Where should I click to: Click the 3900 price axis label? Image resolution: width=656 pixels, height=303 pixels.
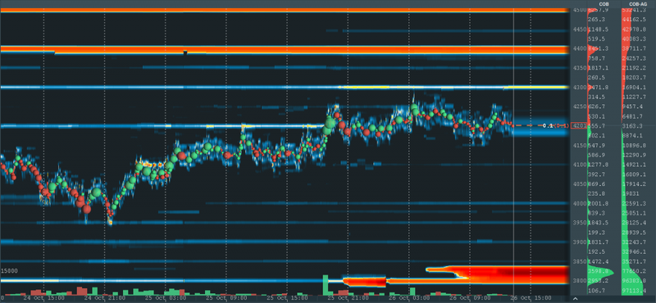579,242
